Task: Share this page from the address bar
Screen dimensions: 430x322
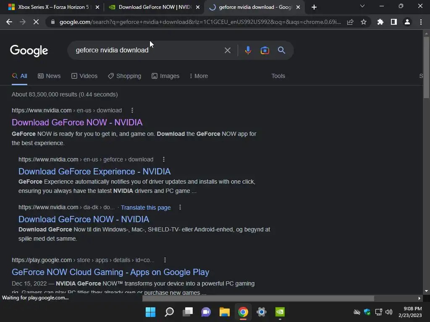Action: click(x=350, y=22)
